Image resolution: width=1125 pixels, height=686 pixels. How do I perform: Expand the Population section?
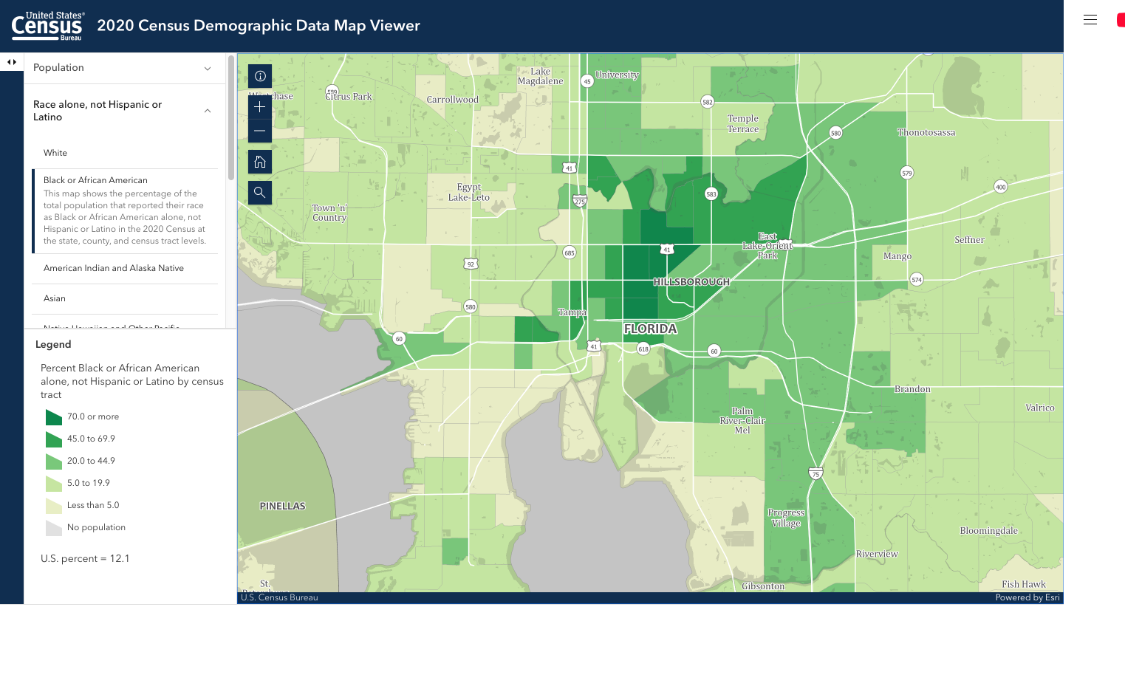(x=122, y=68)
